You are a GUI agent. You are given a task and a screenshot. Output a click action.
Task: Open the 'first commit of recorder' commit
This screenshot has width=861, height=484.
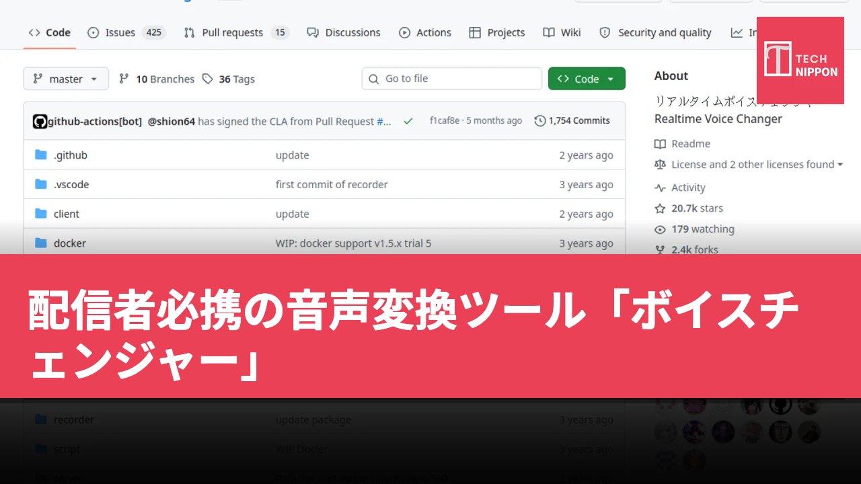[x=332, y=184]
